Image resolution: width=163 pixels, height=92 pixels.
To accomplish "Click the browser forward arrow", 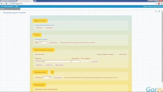I will pyautogui.click(x=4, y=4).
